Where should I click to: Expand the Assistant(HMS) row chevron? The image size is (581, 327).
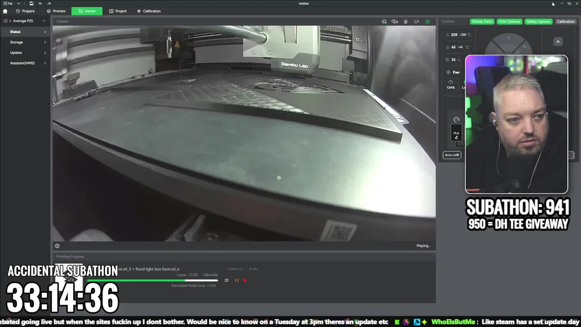45,63
